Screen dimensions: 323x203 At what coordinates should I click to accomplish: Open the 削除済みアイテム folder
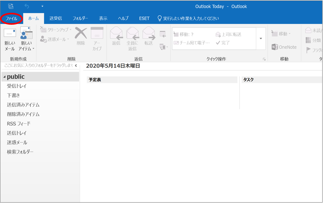23,114
